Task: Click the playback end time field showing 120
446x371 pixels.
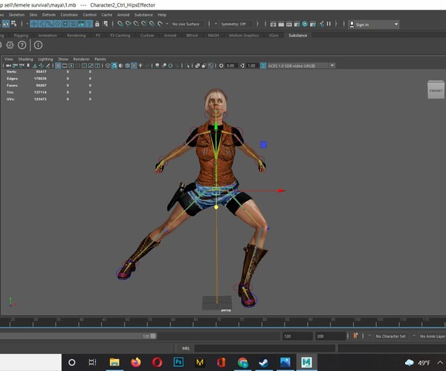Action: pos(297,336)
